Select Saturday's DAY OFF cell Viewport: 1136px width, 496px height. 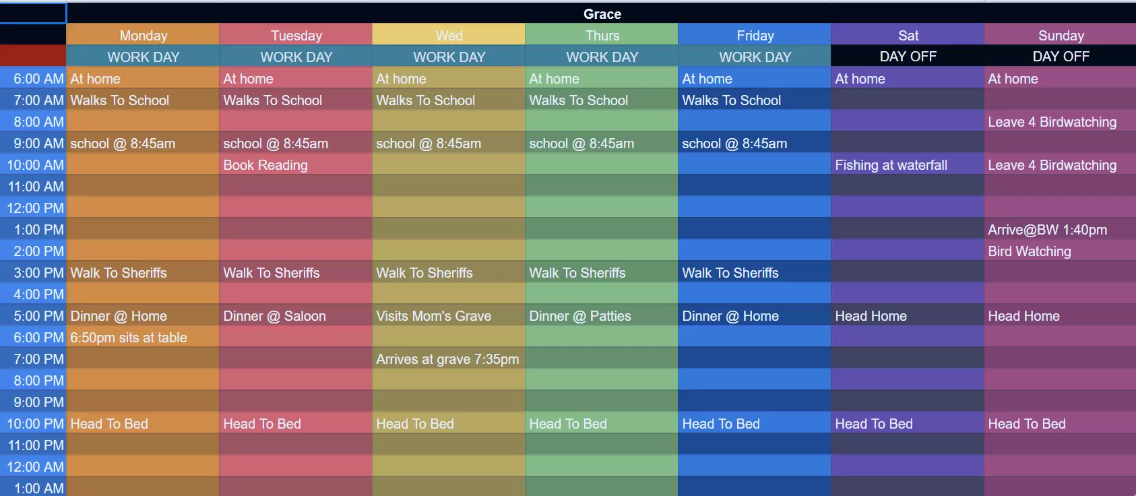(908, 57)
